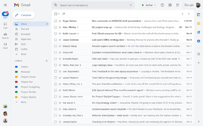Open Meet in the left rail
This screenshot has width=203, height=126.
(x=5, y=46)
